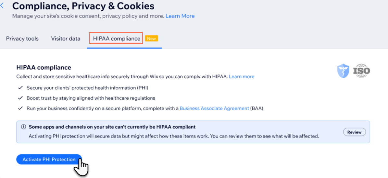
Task: Open the Visitor data tab
Action: pyautogui.click(x=66, y=39)
